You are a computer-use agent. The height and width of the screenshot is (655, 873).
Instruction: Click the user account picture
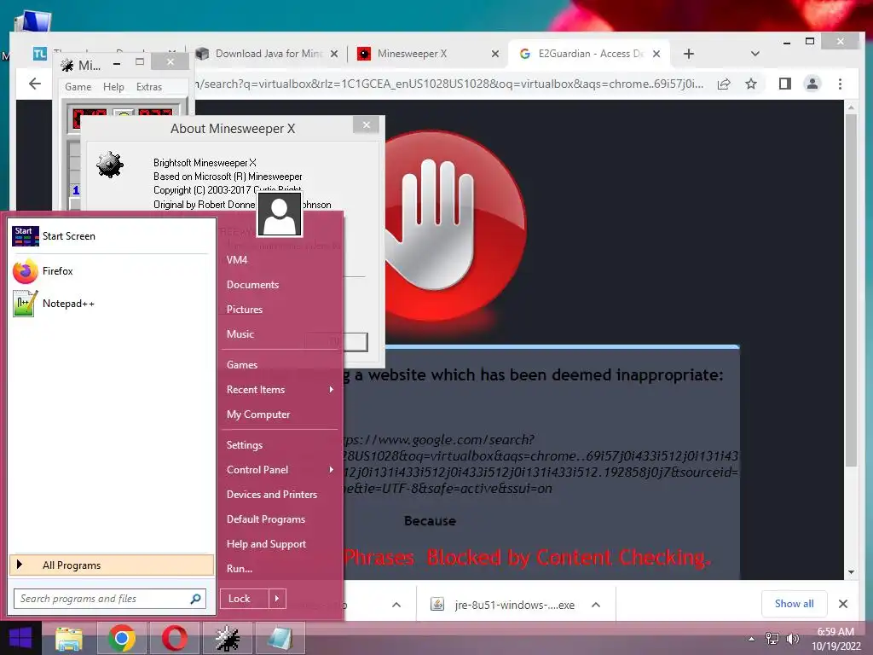tap(279, 214)
